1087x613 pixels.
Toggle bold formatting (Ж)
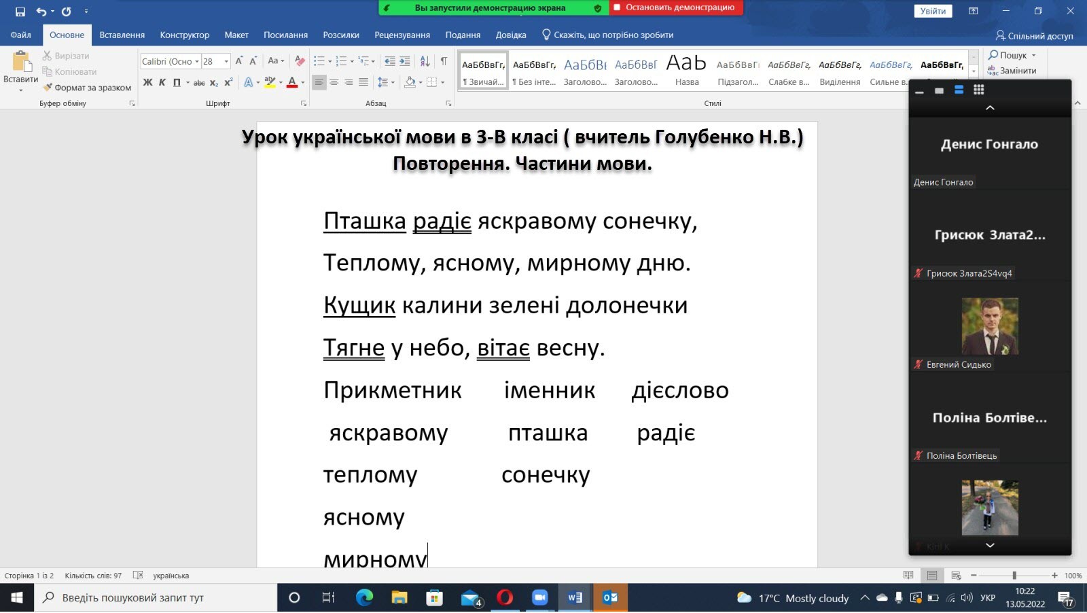point(147,82)
